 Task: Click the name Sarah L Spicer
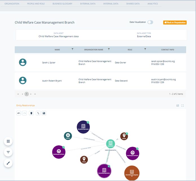(x=49, y=63)
